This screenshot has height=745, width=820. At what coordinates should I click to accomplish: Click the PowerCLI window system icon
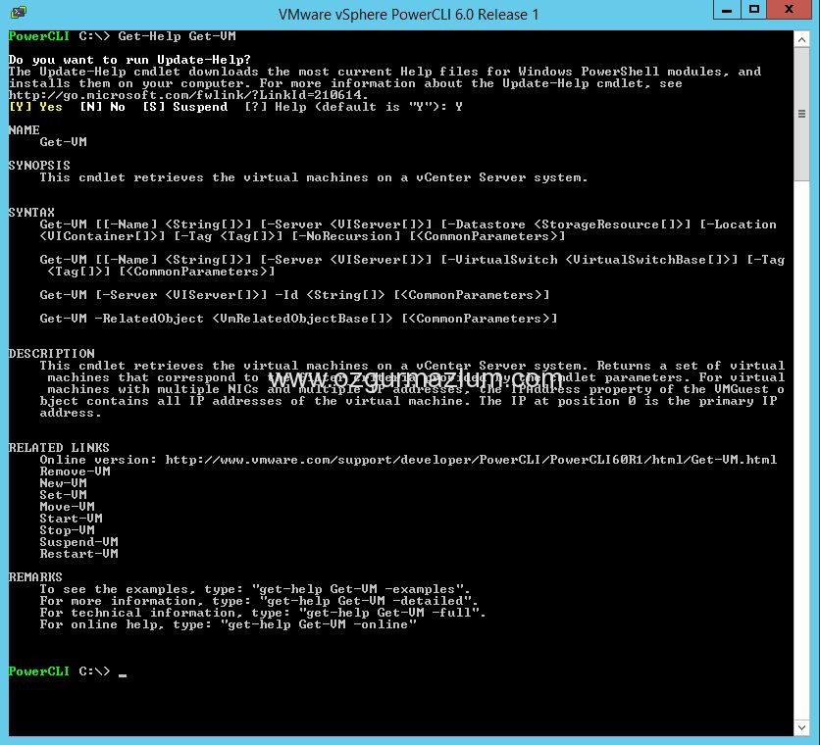[x=19, y=12]
